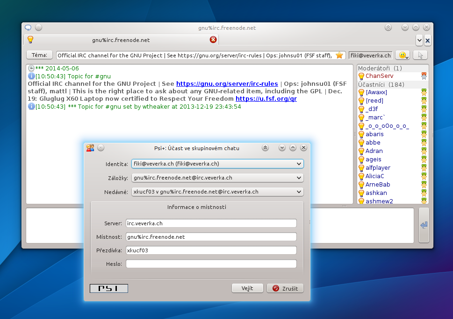Click the blue X close-tab button
The width and height of the screenshot is (453, 319).
click(428, 41)
